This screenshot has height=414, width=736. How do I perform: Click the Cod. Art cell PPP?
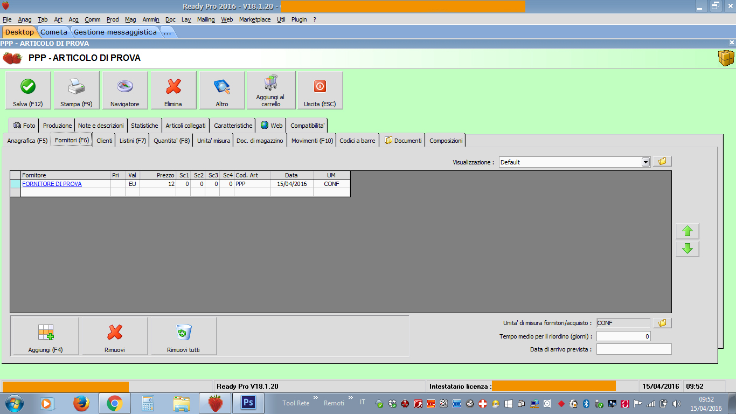click(x=252, y=184)
